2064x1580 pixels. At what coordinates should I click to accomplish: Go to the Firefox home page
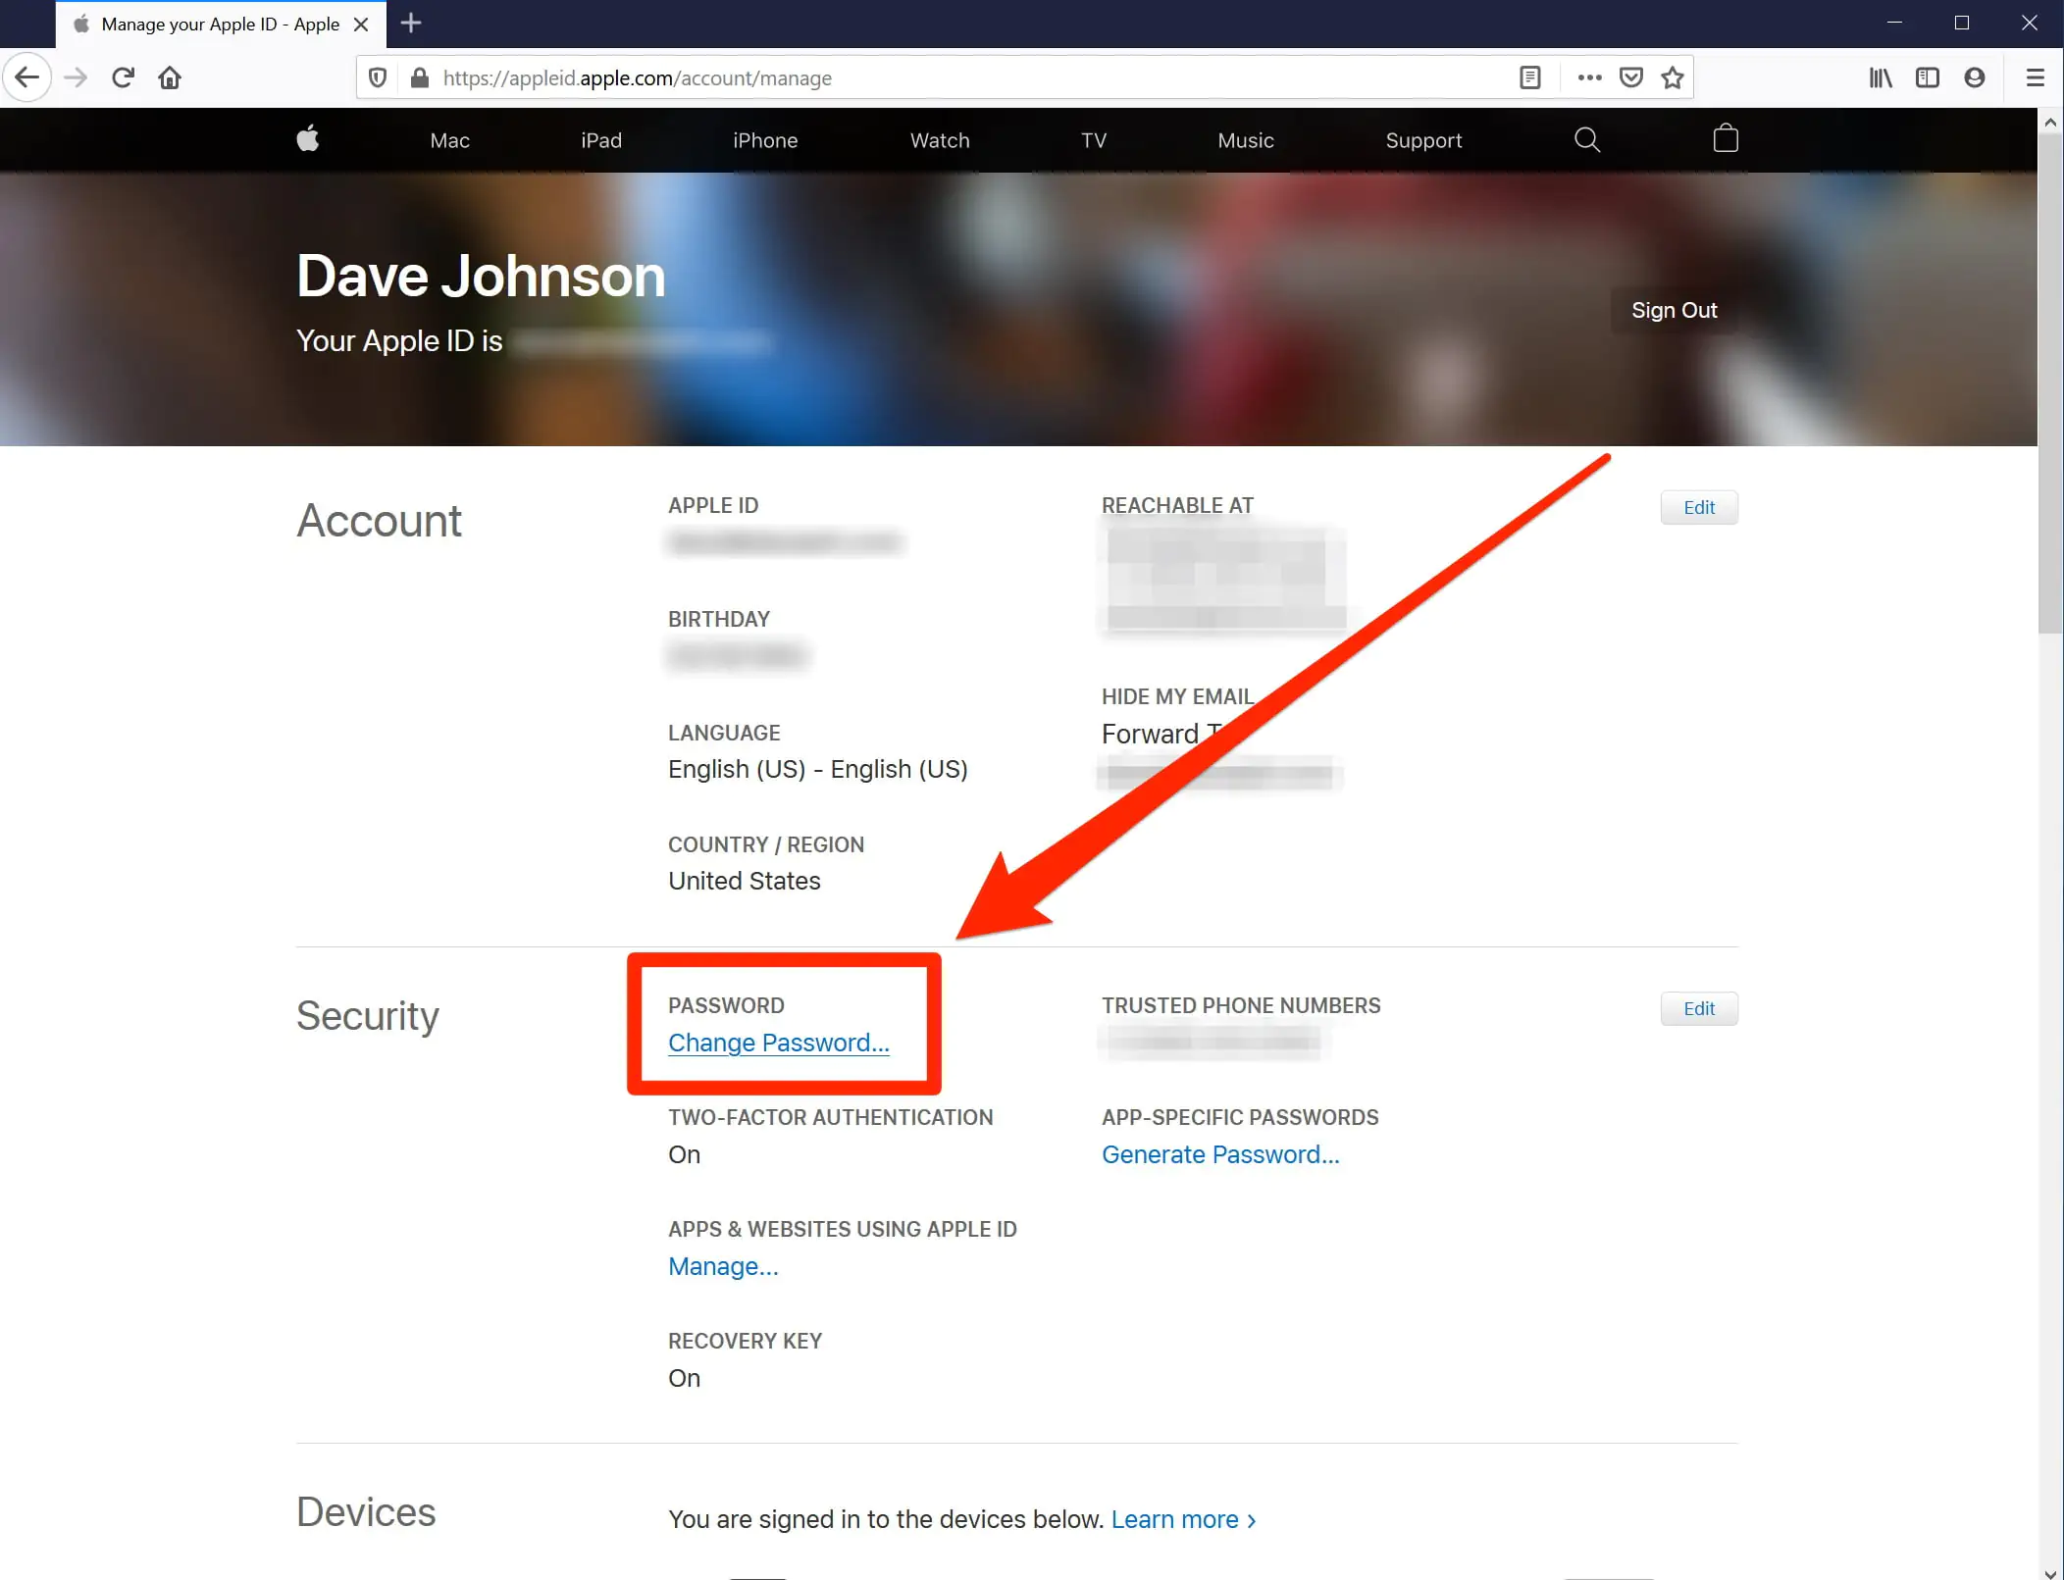click(x=170, y=77)
